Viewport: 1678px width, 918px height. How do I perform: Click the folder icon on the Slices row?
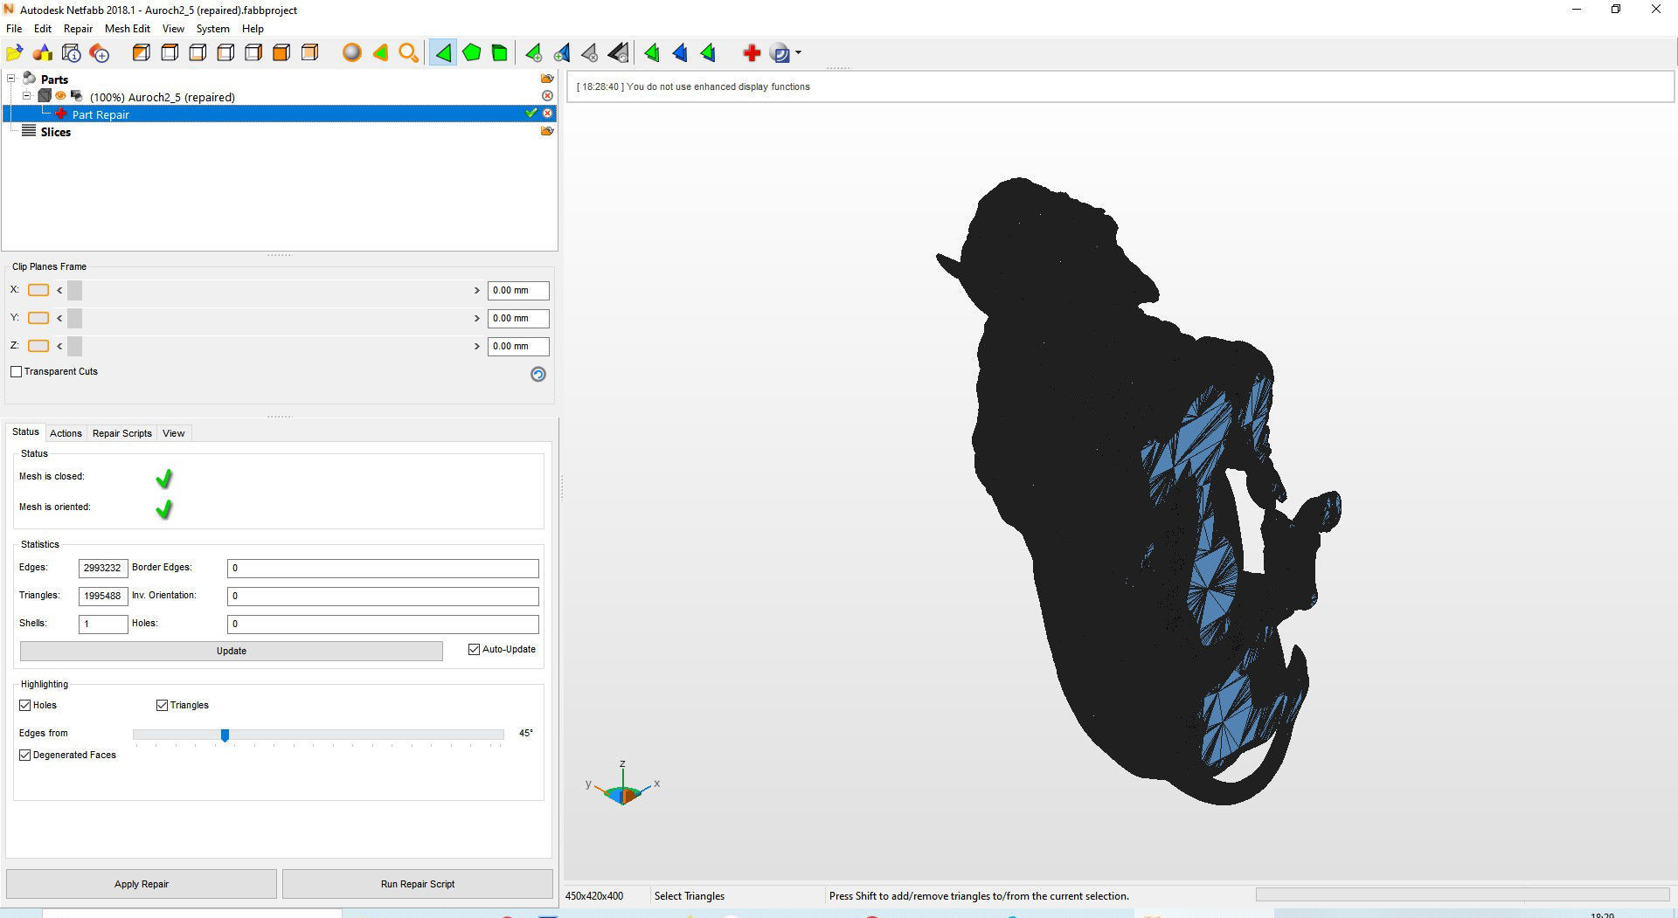pyautogui.click(x=547, y=131)
